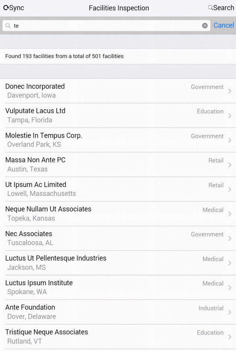The image size is (236, 351).
Task: Open the Tristique Neque Associates chevron
Action: point(230,336)
